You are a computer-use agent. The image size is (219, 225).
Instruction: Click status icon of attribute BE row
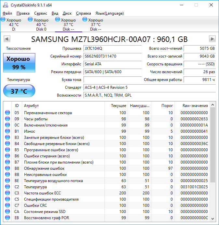[x=7, y=180]
